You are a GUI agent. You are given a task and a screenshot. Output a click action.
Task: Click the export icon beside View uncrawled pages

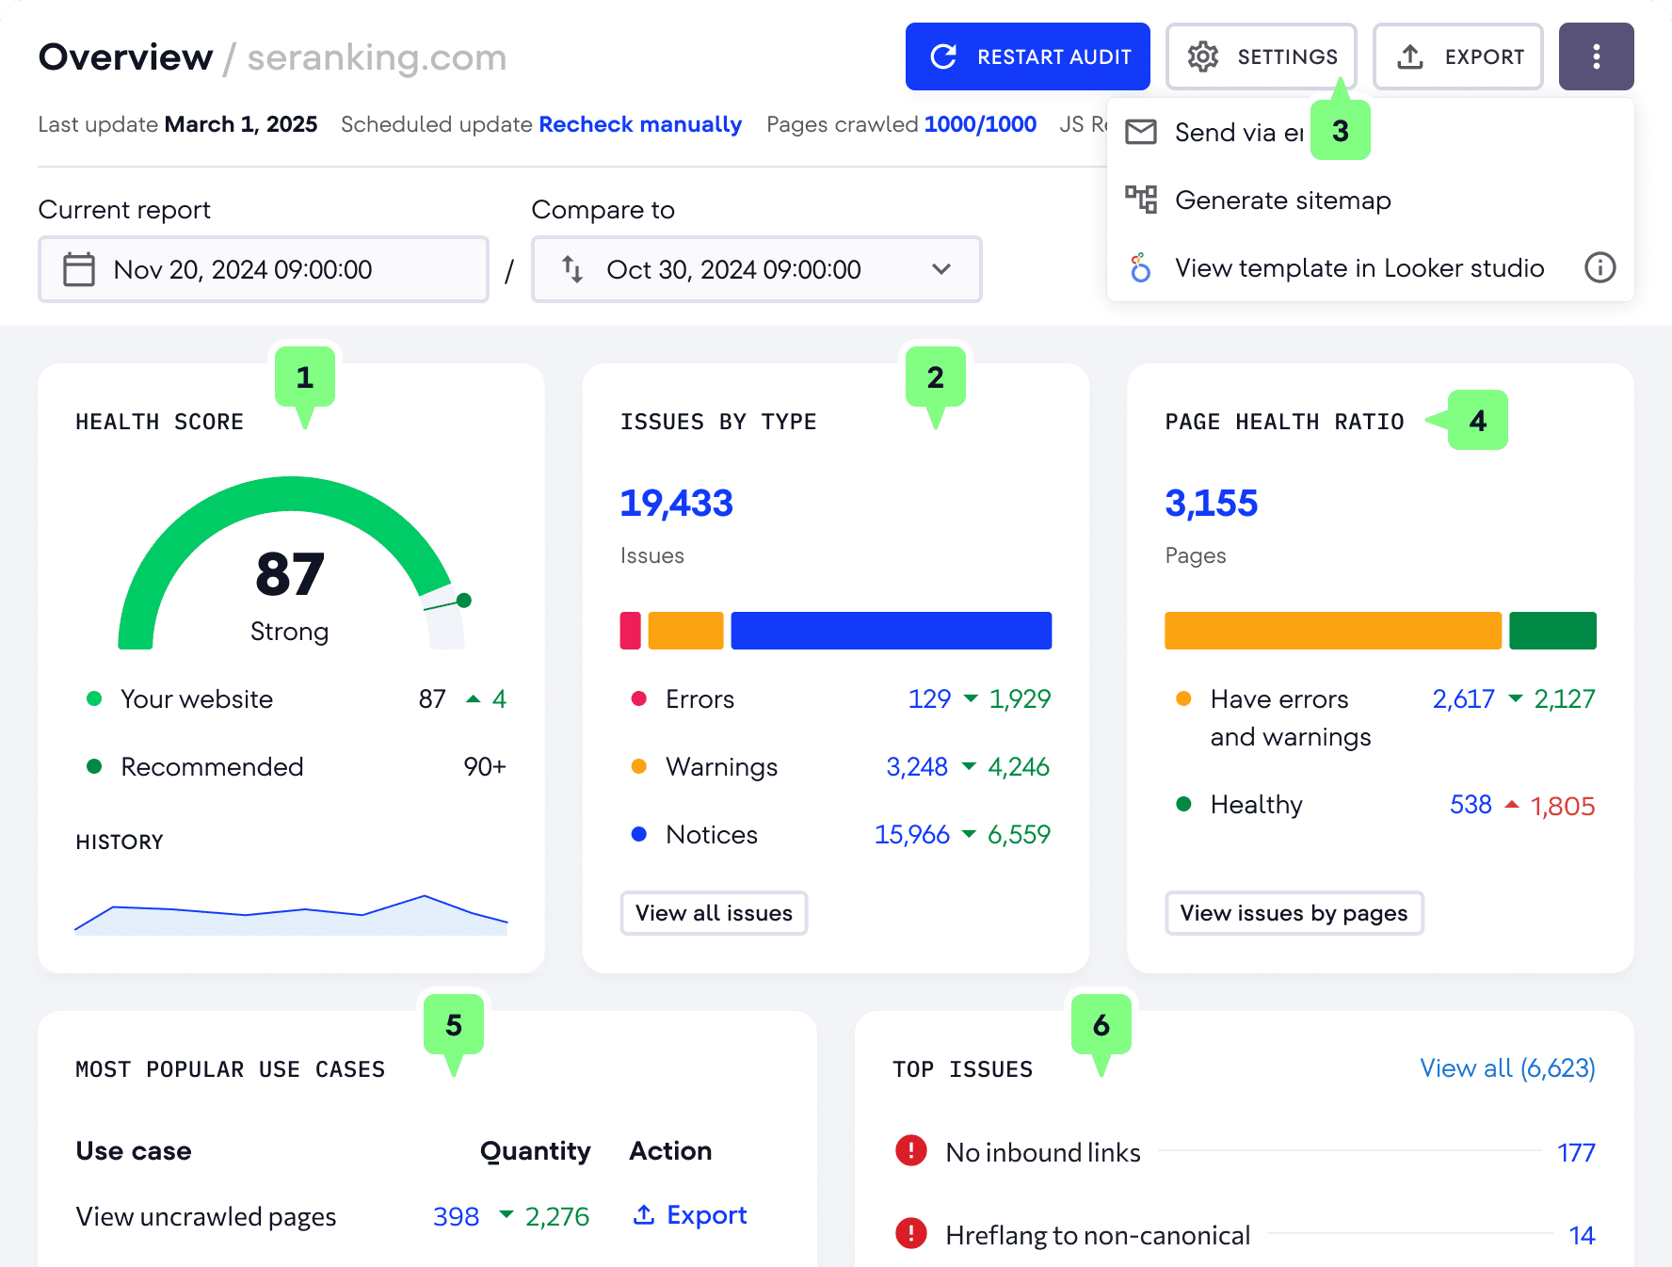(644, 1214)
